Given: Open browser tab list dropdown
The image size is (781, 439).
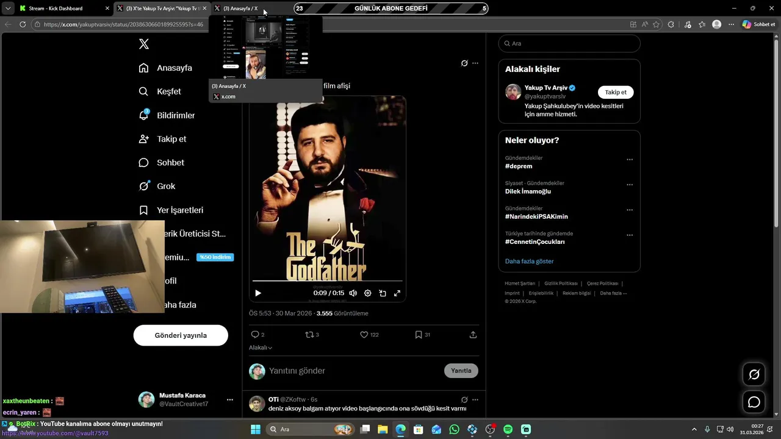Looking at the screenshot, I should point(7,9).
